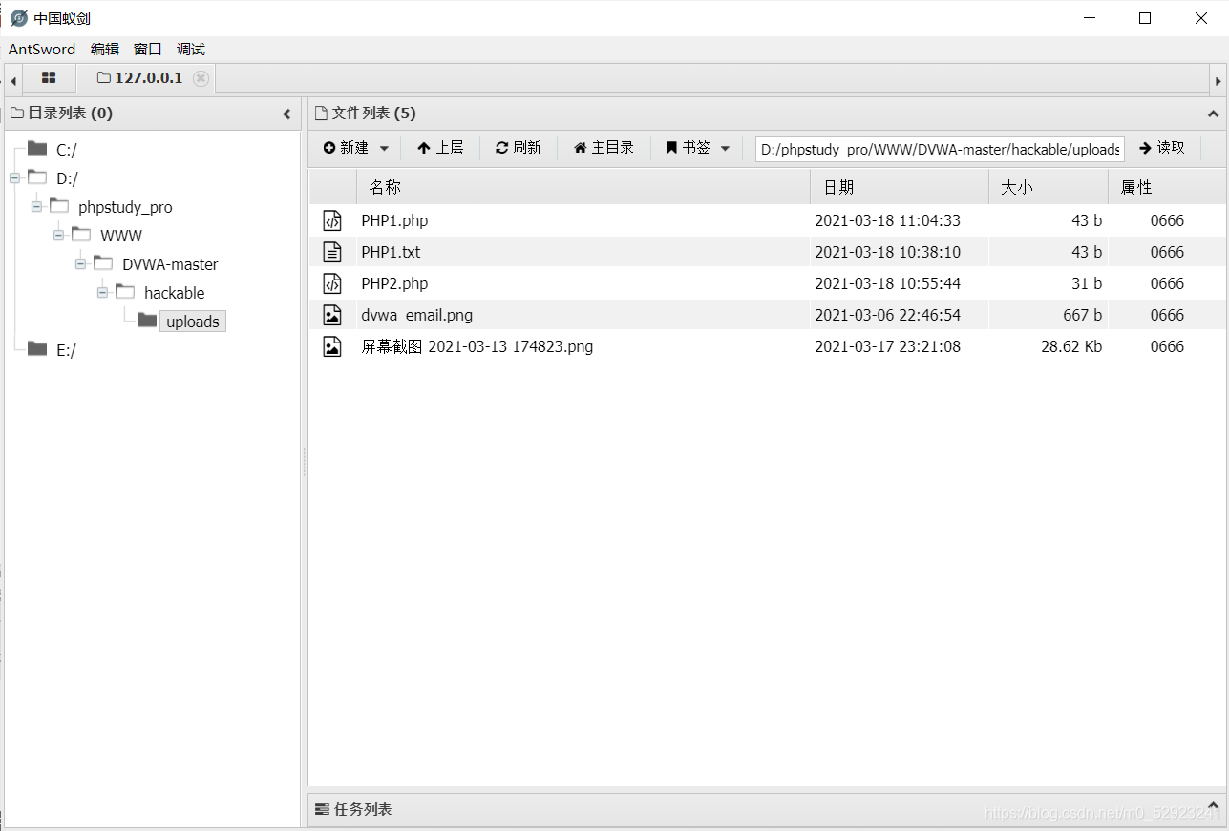Click the uploads folder icon in tree
This screenshot has width=1229, height=831.
coord(147,321)
